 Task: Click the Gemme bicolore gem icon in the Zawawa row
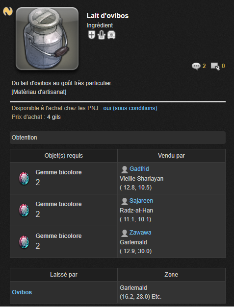click(x=24, y=242)
